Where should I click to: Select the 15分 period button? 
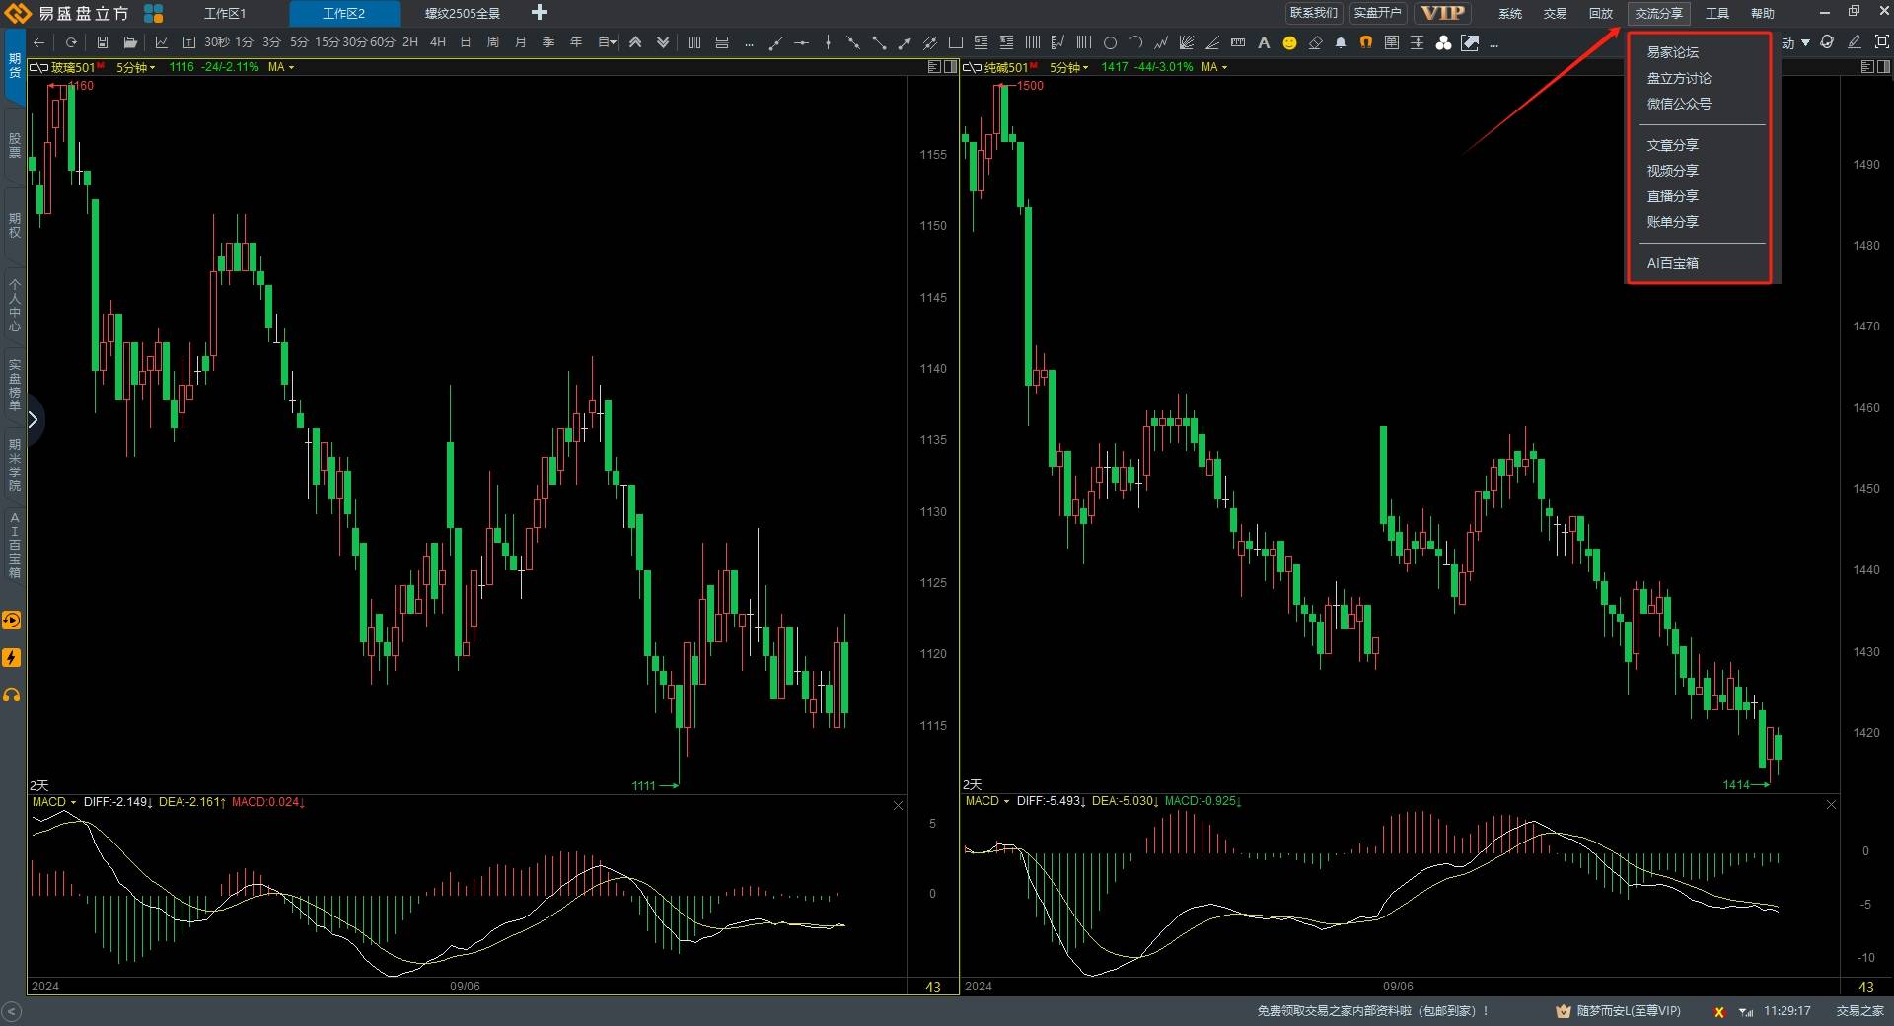[328, 42]
